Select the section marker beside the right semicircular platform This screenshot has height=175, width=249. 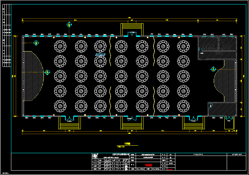(213, 69)
